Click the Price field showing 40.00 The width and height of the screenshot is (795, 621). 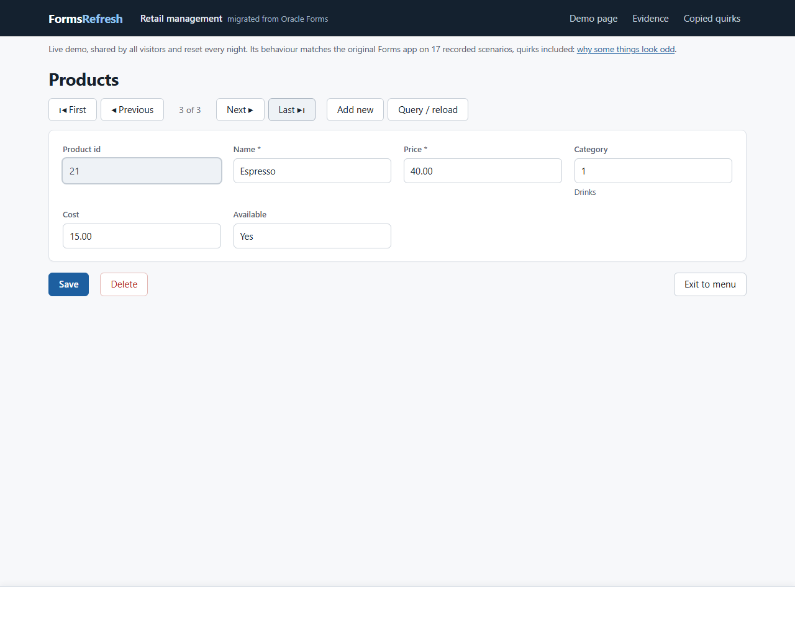click(483, 171)
